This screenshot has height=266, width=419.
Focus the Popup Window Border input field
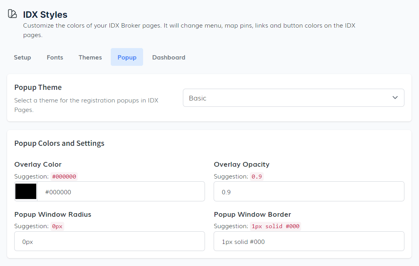pyautogui.click(x=309, y=242)
